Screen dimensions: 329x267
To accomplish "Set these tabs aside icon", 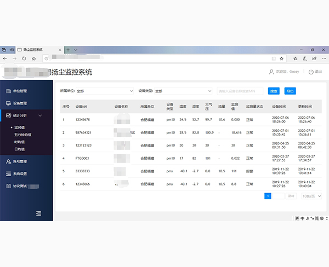I will tap(12, 50).
